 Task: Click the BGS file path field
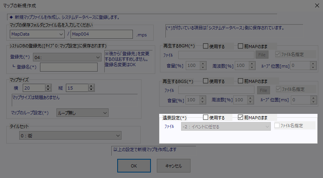point(216,90)
